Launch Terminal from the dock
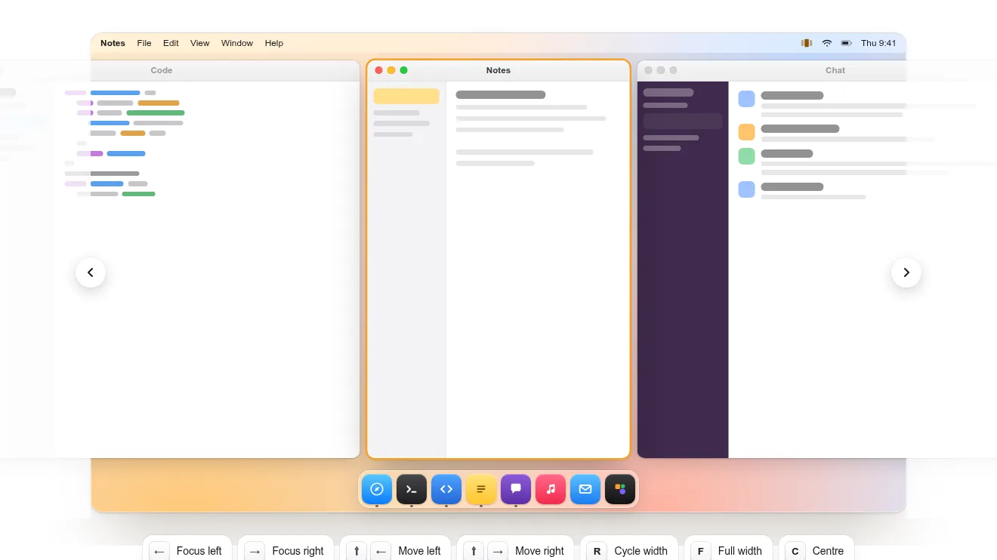Image resolution: width=997 pixels, height=560 pixels. tap(412, 489)
